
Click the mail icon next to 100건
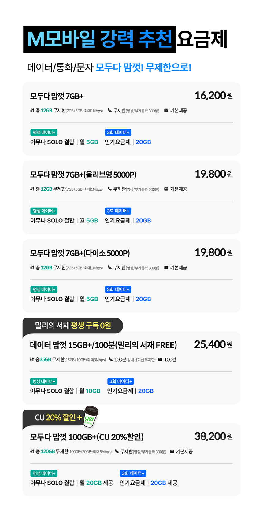pos(160,359)
